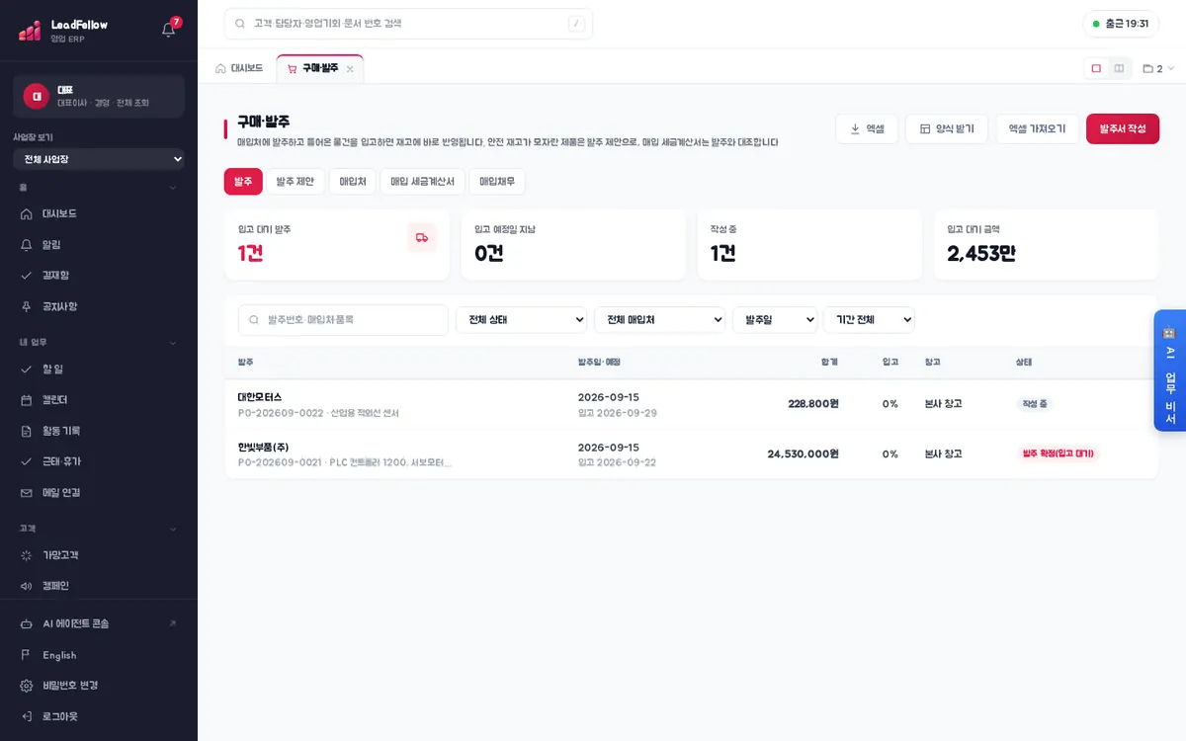This screenshot has width=1186, height=741.
Task: Go to 결재함 in the sidebar
Action: (x=99, y=275)
